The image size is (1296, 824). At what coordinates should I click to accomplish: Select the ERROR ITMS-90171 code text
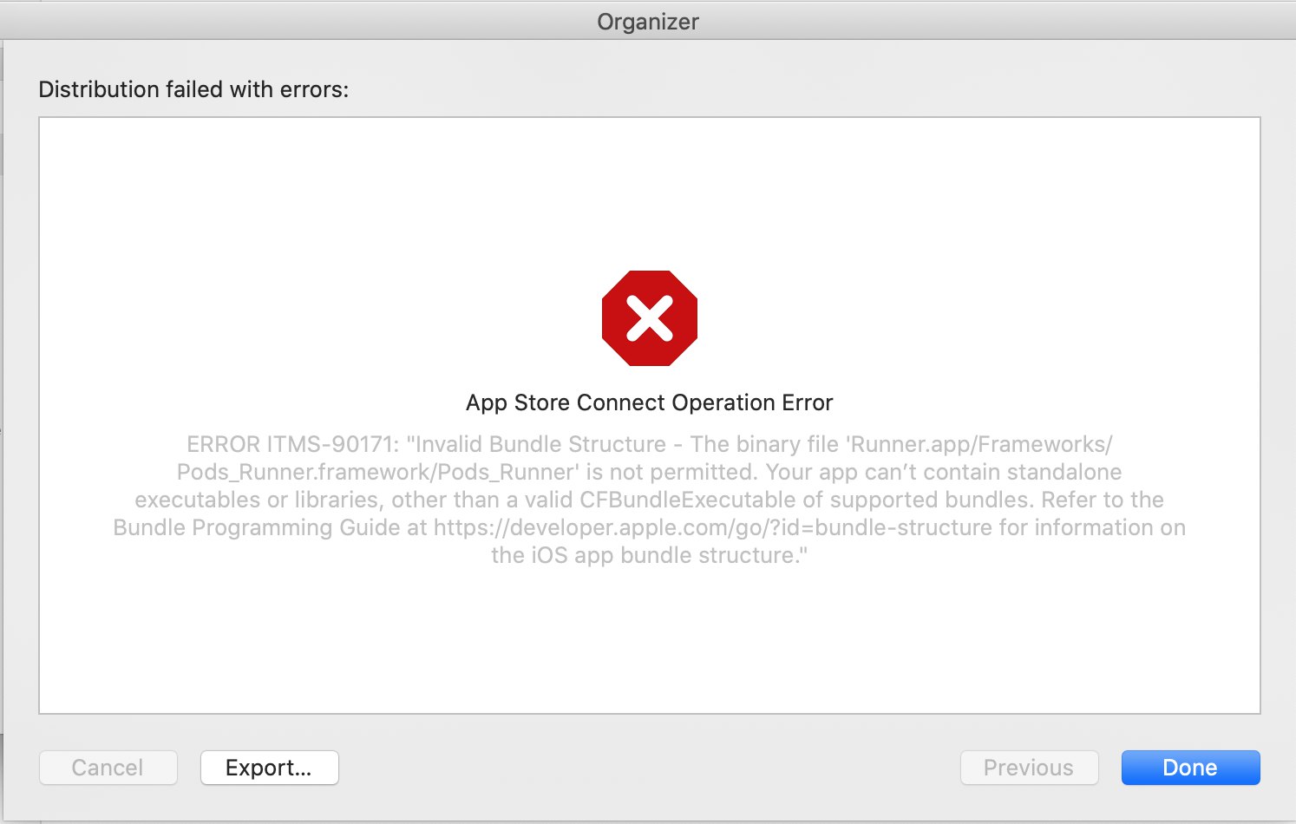pos(292,444)
